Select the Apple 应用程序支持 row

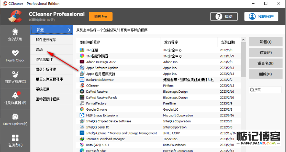[x=158, y=74]
